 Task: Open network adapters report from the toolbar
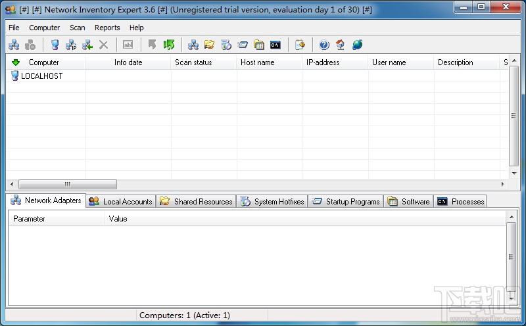click(x=193, y=45)
